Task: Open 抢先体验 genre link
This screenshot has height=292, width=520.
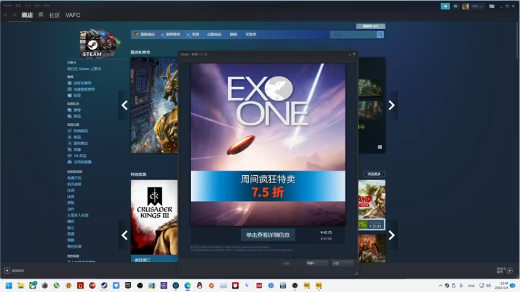Action: point(74,184)
